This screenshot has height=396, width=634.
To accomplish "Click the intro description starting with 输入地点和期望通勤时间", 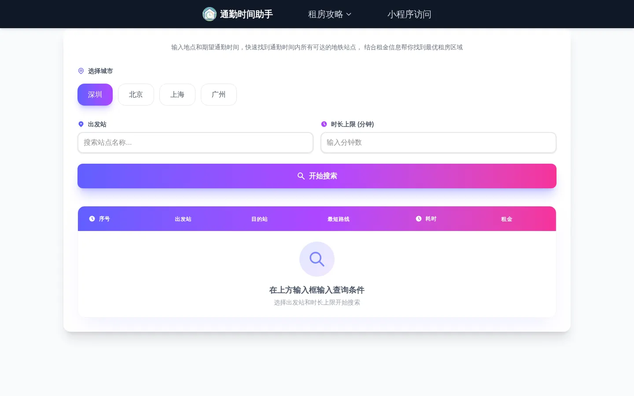I will pyautogui.click(x=317, y=47).
